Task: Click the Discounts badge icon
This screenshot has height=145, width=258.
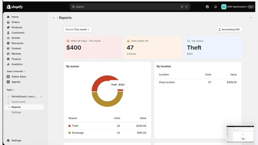Action: tap(8, 43)
